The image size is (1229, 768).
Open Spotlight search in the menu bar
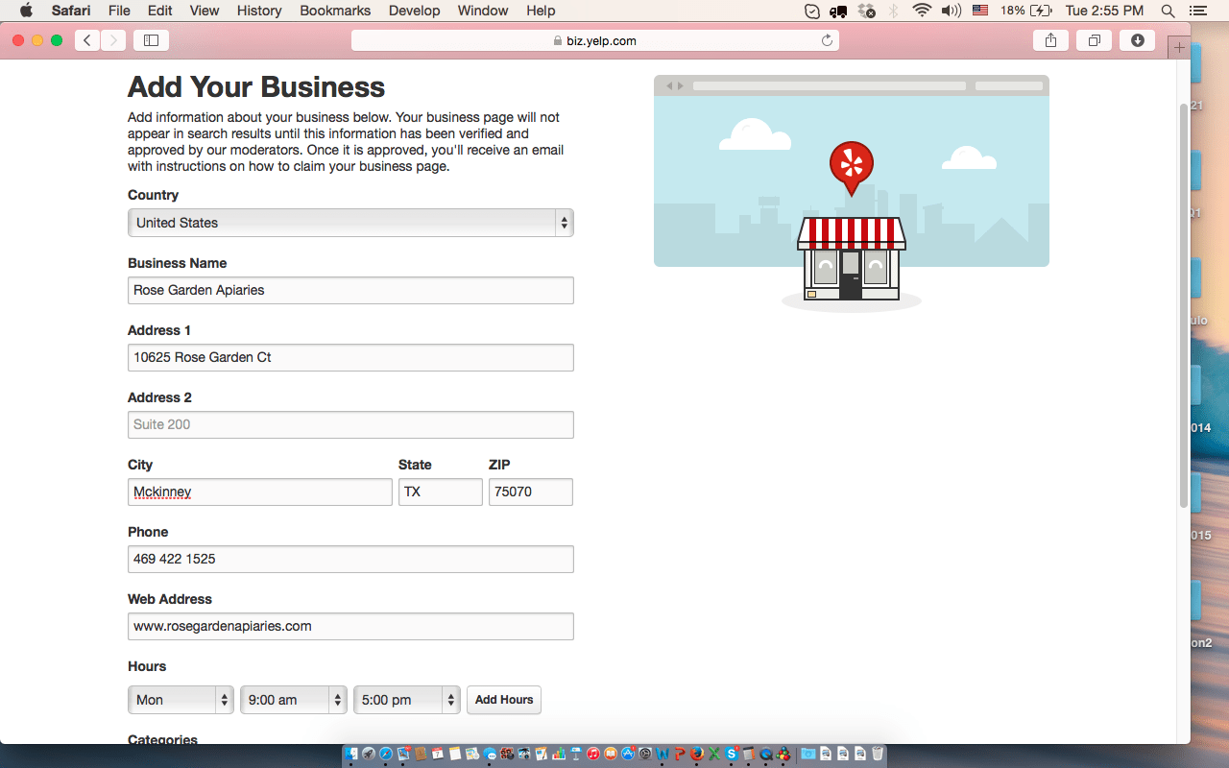click(1169, 11)
